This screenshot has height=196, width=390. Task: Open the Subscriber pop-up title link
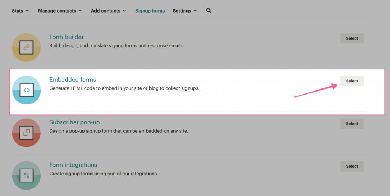coord(74,122)
